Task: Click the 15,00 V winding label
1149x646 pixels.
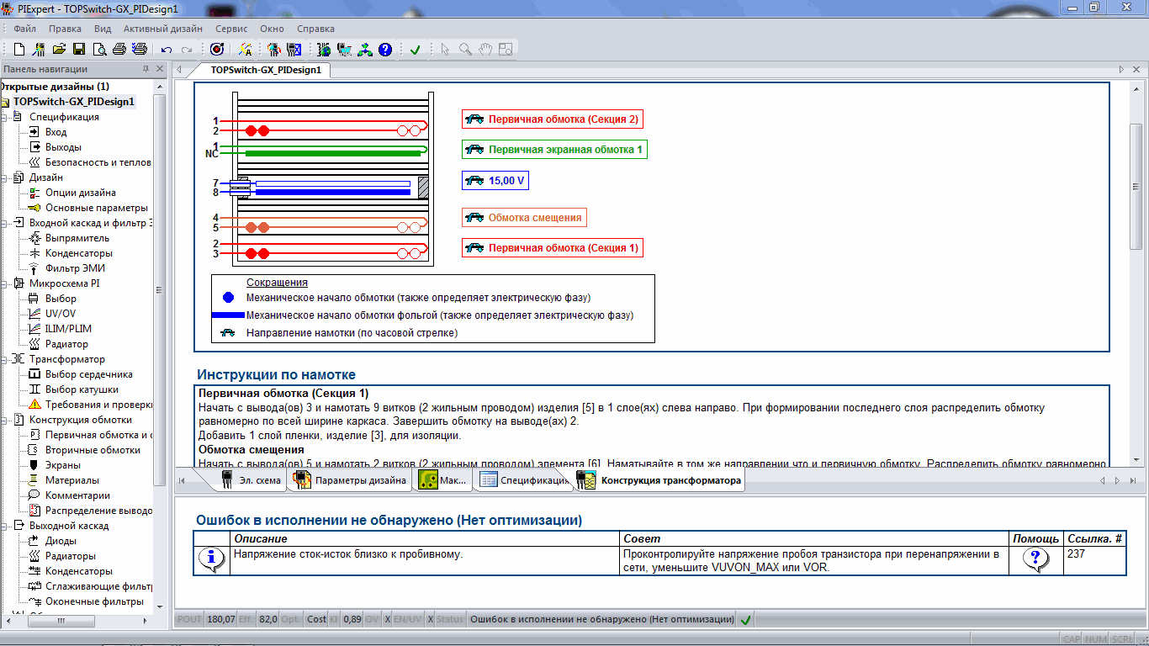Action: click(x=495, y=181)
